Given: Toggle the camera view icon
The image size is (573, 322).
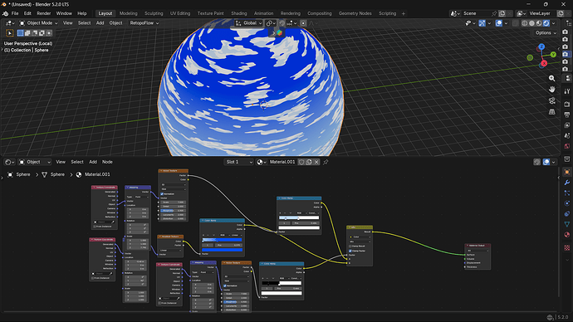Looking at the screenshot, I should click(551, 100).
